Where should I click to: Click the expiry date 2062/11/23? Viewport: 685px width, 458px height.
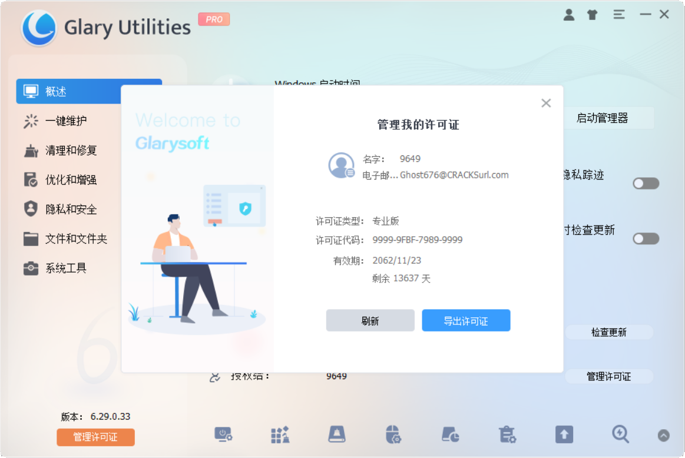pyautogui.click(x=396, y=261)
